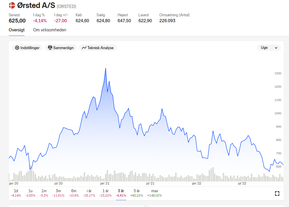Image resolution: width=289 pixels, height=207 pixels.
Task: Click the gear icon in Indstillinger
Action: [x=17, y=48]
